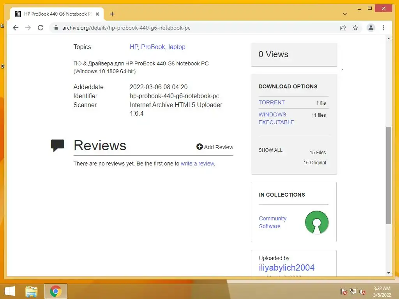Click Chrome icon in taskbar
Screen dimensions: 399x299
(55, 291)
